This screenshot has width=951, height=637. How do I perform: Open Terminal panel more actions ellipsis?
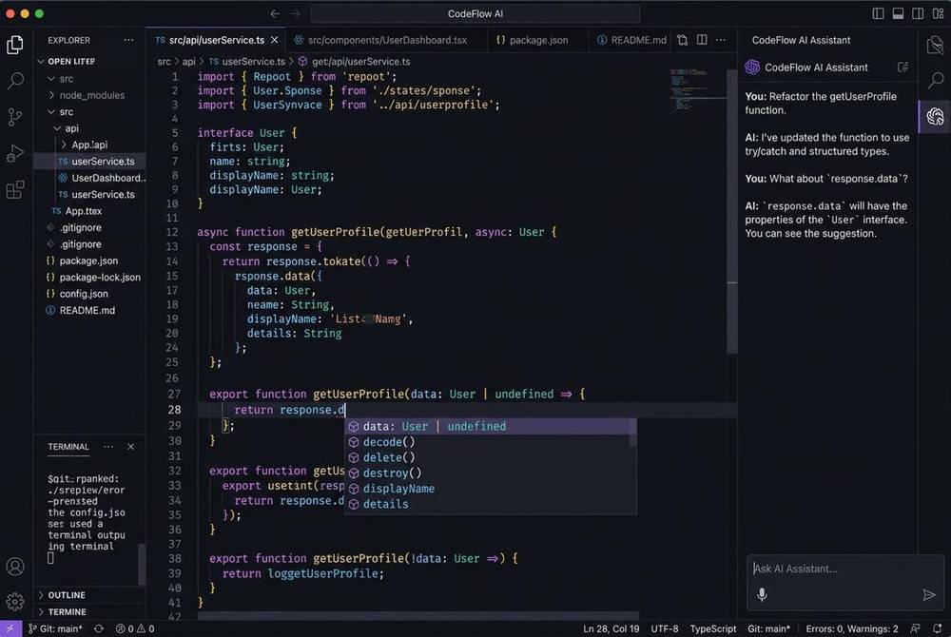pos(108,447)
